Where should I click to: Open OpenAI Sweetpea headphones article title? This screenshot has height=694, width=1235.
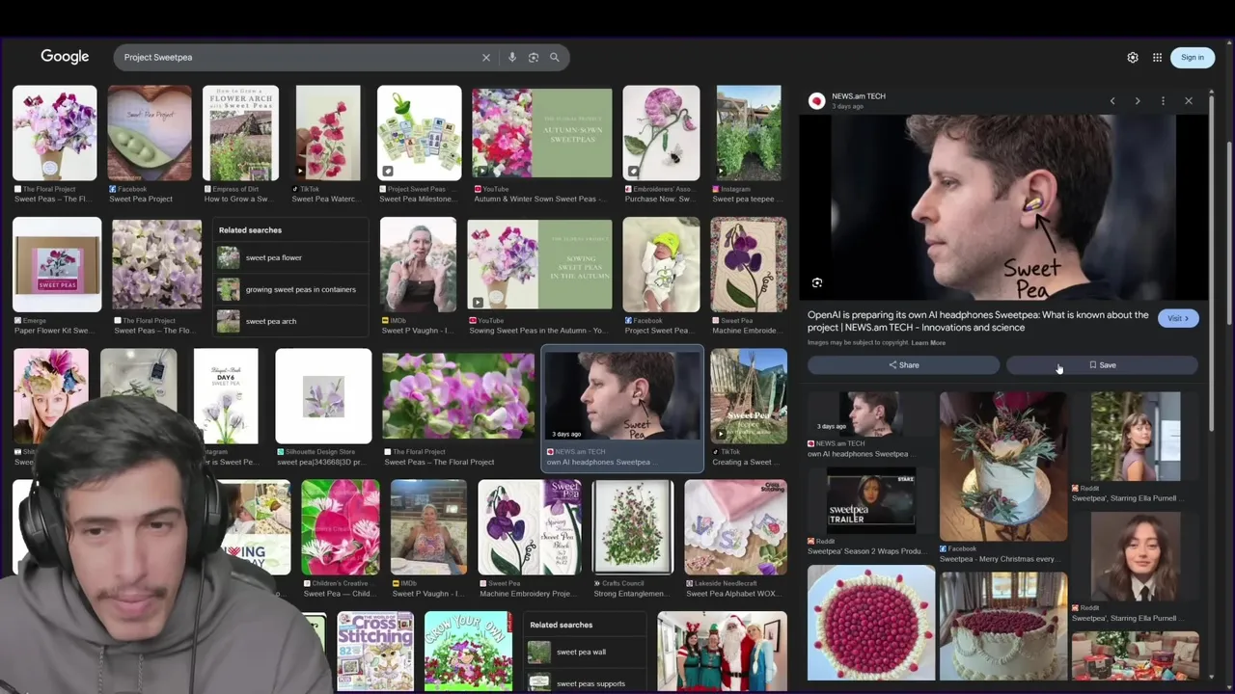(x=978, y=321)
